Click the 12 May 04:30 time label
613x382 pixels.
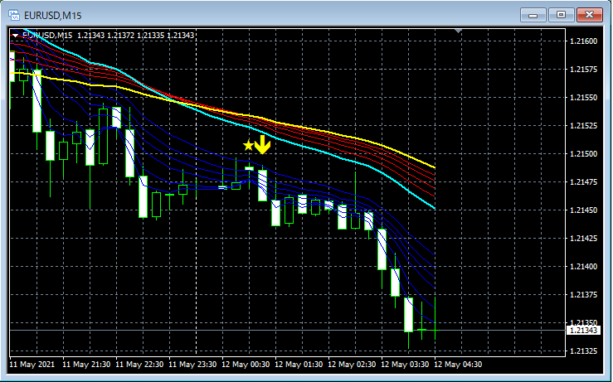[x=458, y=365]
